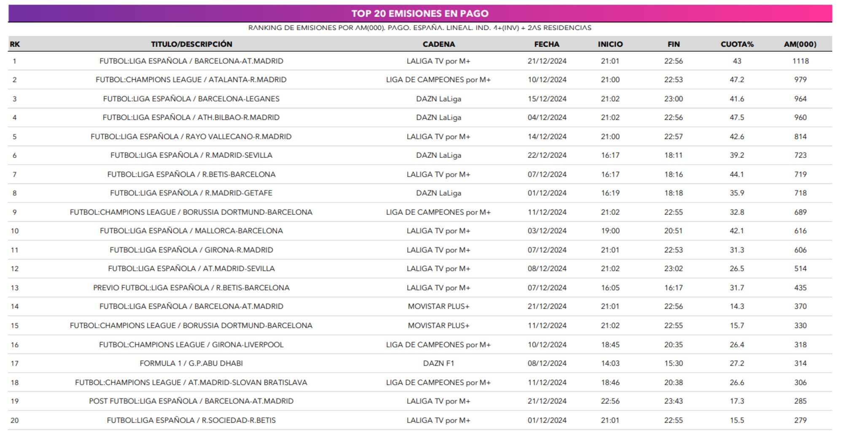843x445 pixels.
Task: Select the GIRONA-LIVERPOOL Champions League title
Action: tap(191, 344)
